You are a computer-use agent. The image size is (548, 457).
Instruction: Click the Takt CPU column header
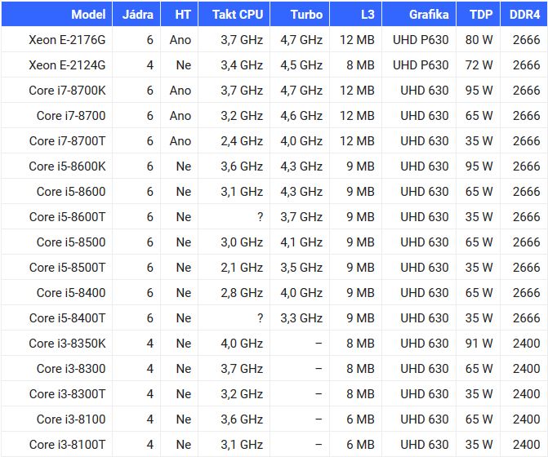(234, 14)
